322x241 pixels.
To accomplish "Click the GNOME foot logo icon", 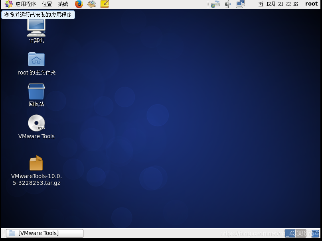I will (x=9, y=4).
